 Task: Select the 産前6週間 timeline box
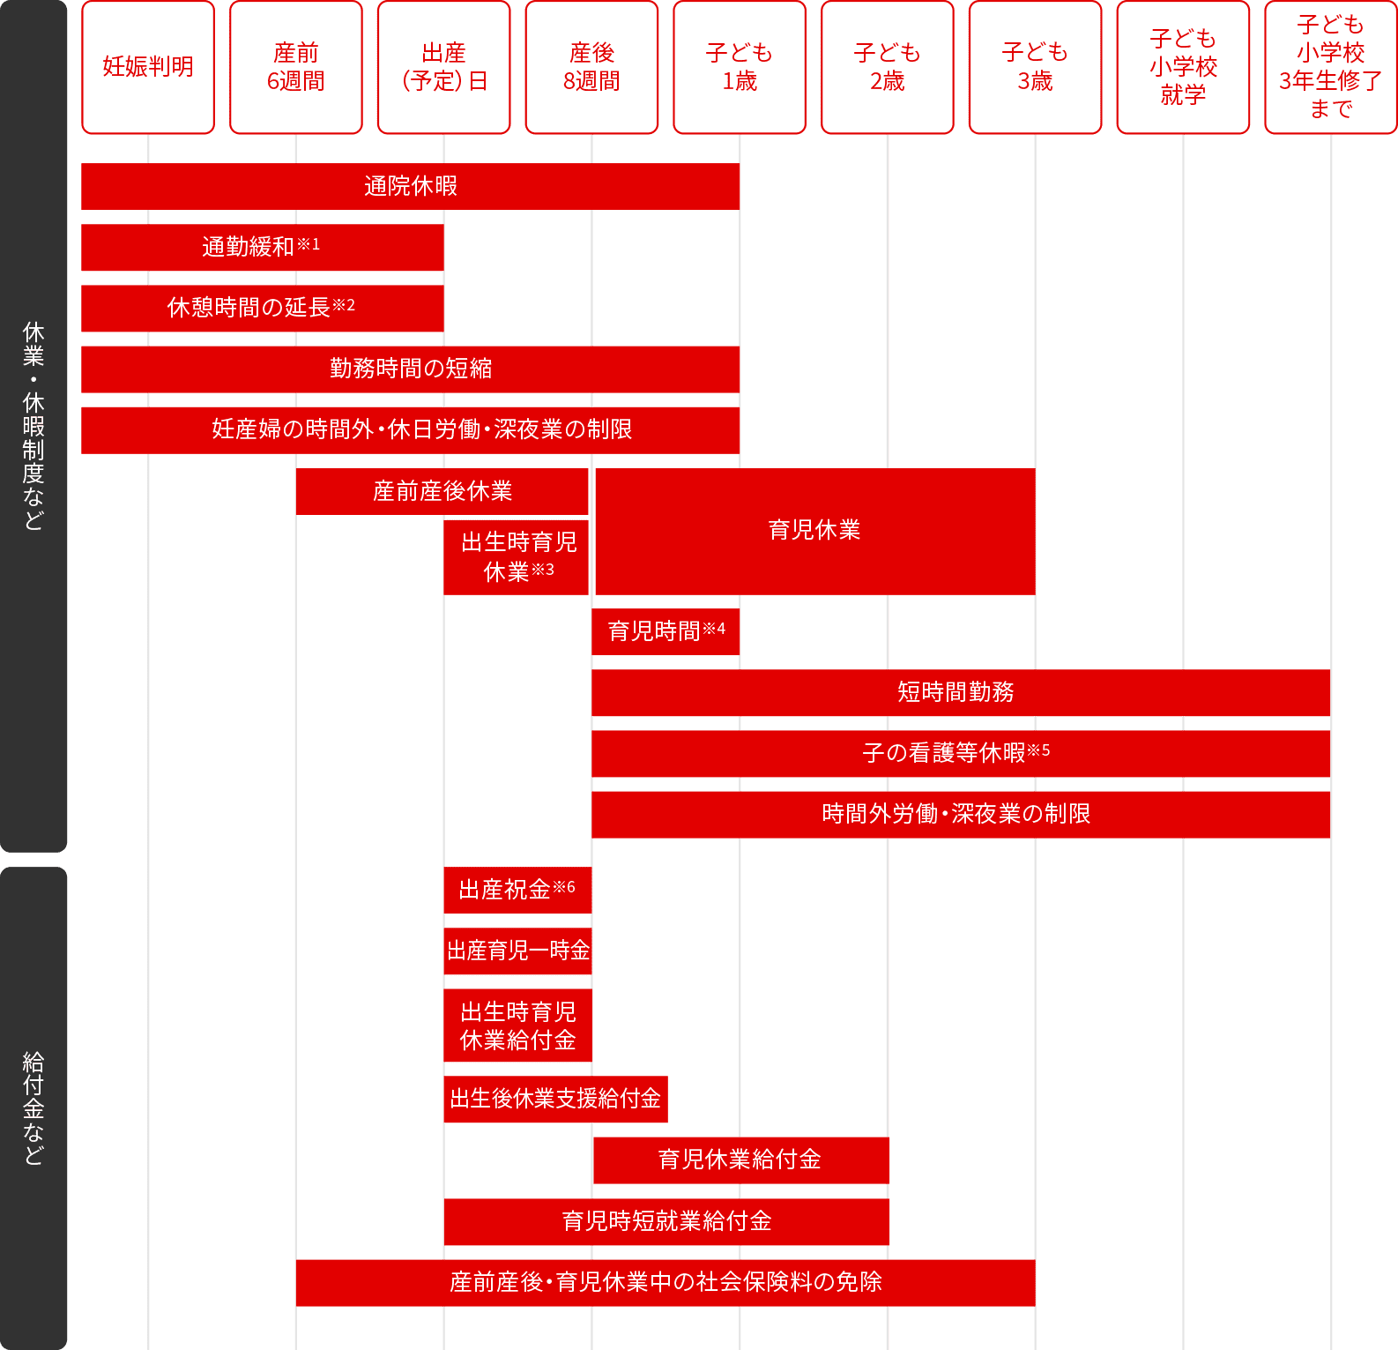[296, 67]
